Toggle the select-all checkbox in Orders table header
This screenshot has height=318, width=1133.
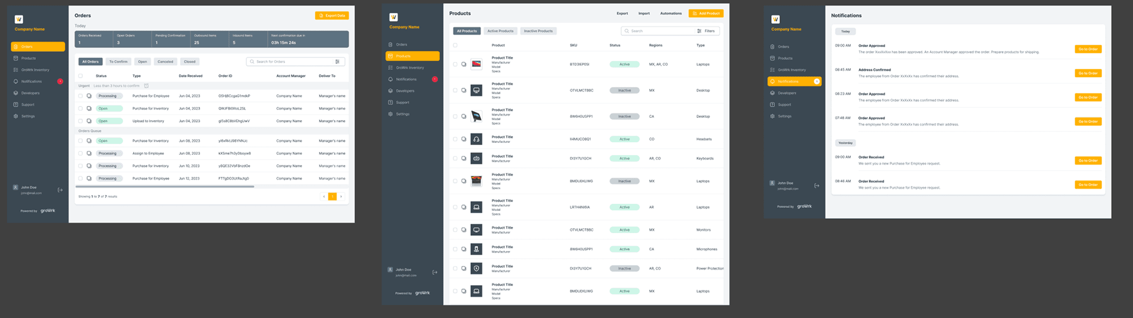[81, 76]
